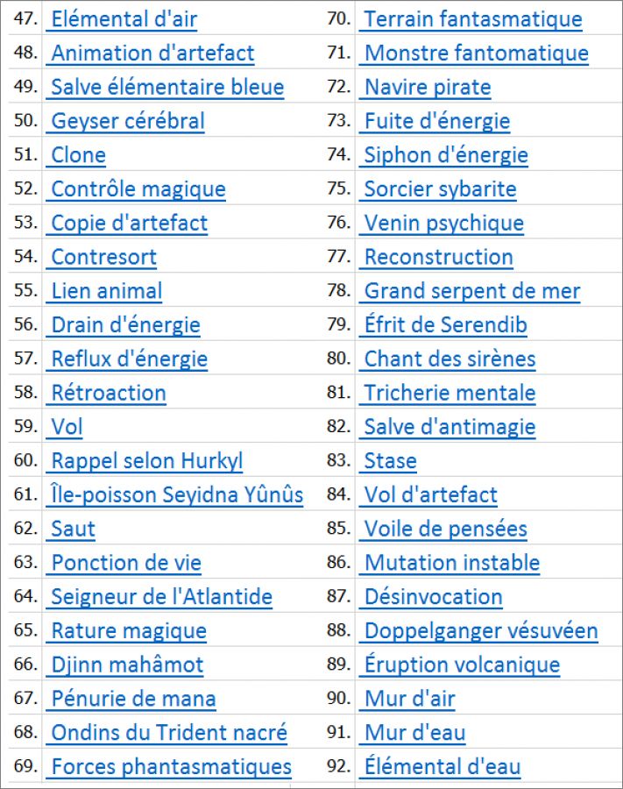Follow the Seigneur de l'Atlantide link
Image resolution: width=623 pixels, height=789 pixels.
pos(161,597)
